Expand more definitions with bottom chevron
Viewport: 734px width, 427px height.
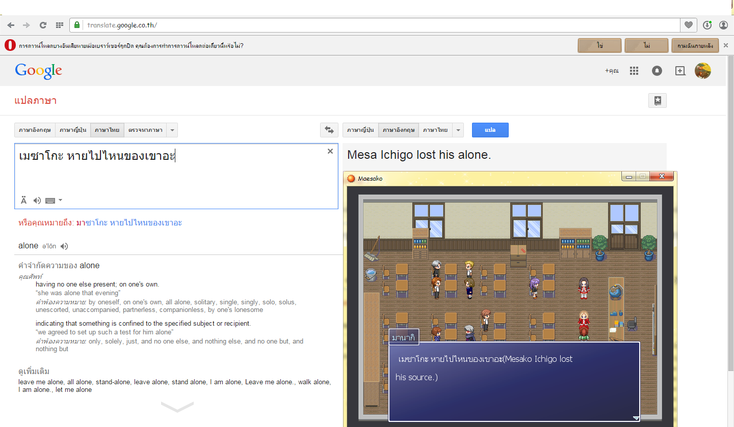click(x=177, y=407)
